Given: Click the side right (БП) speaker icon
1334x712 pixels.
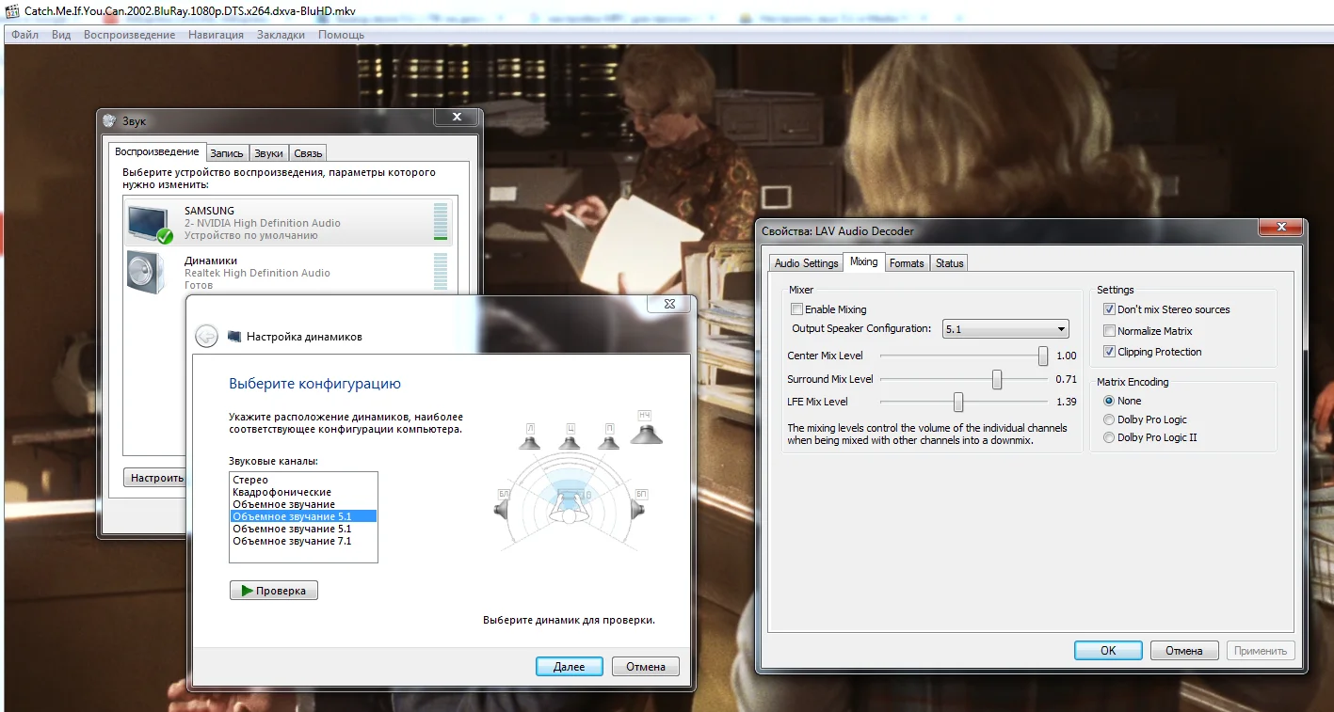Looking at the screenshot, I should (639, 508).
